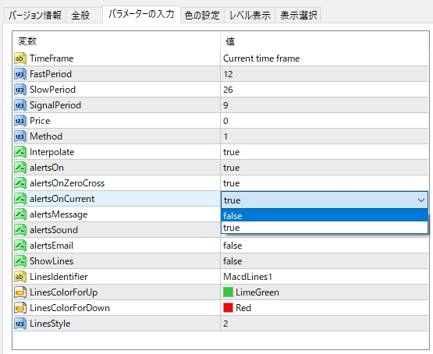The image size is (433, 354).
Task: Click the TimeFrame string type icon
Action: pyautogui.click(x=20, y=58)
